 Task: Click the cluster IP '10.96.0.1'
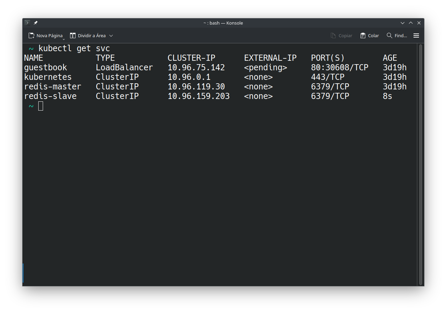pos(189,77)
